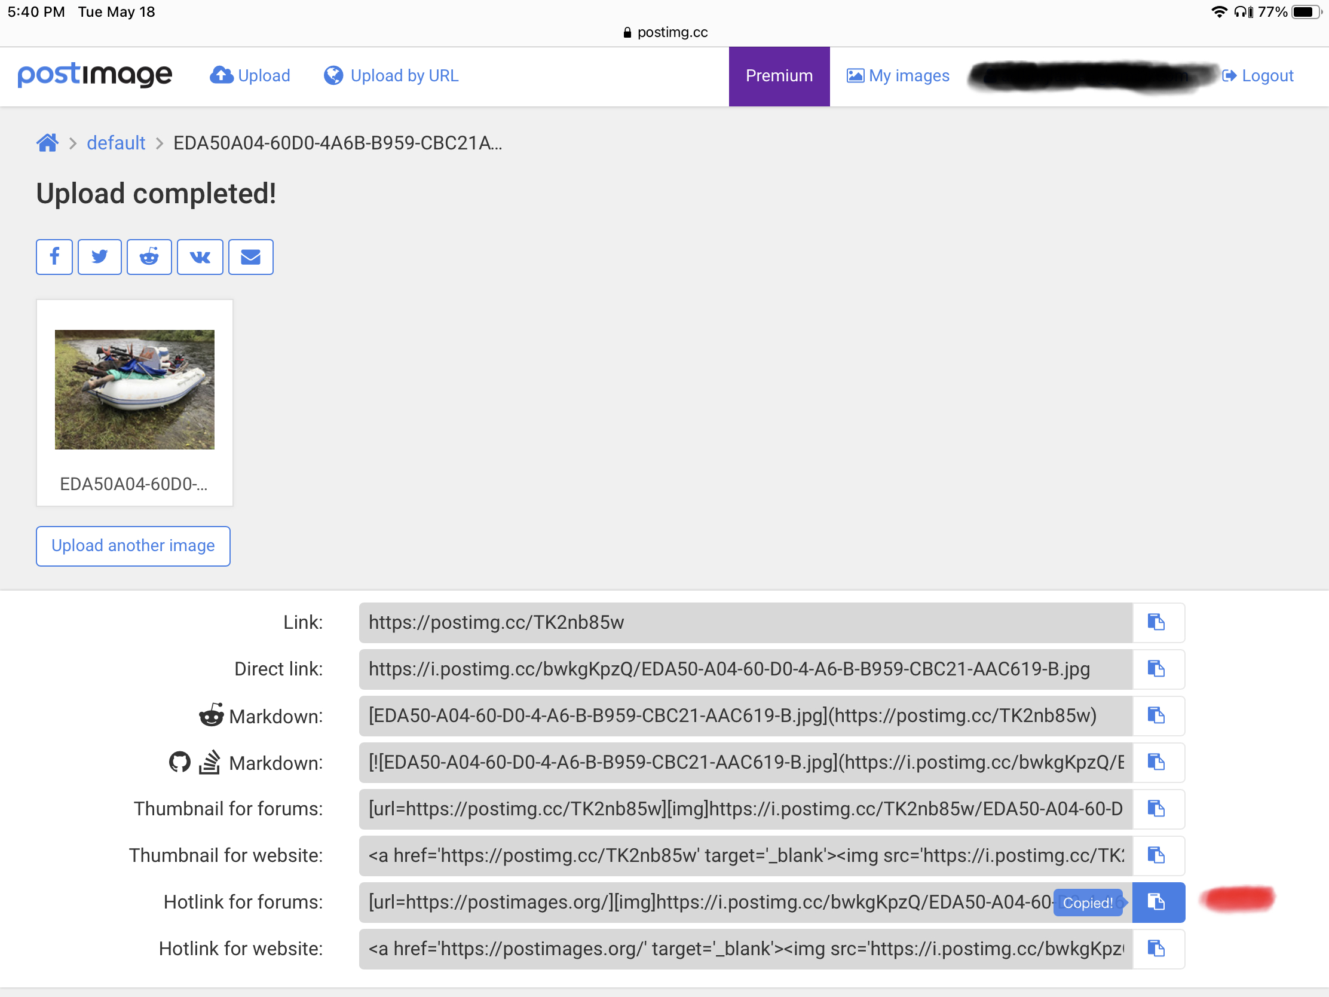Copy Hotlink for website code
The width and height of the screenshot is (1329, 997).
1157,949
